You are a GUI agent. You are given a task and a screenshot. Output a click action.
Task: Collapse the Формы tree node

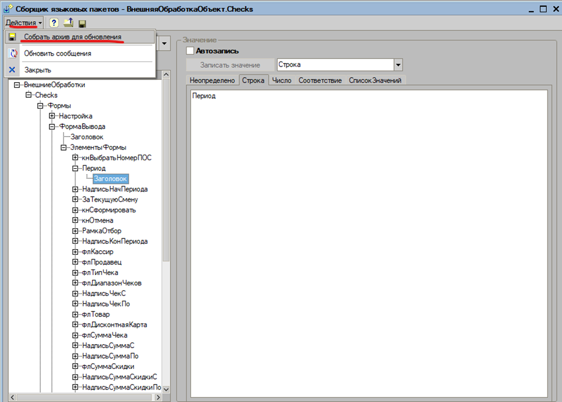pos(40,106)
